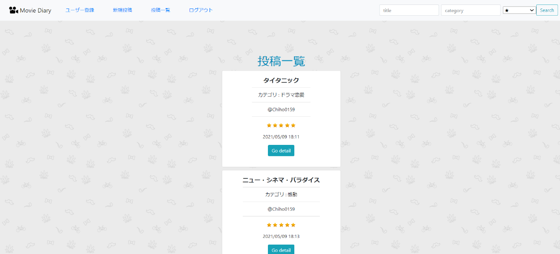Image resolution: width=560 pixels, height=254 pixels.
Task: Click first star on ニュー・シネマ・パラダイス rating
Action: [269, 225]
